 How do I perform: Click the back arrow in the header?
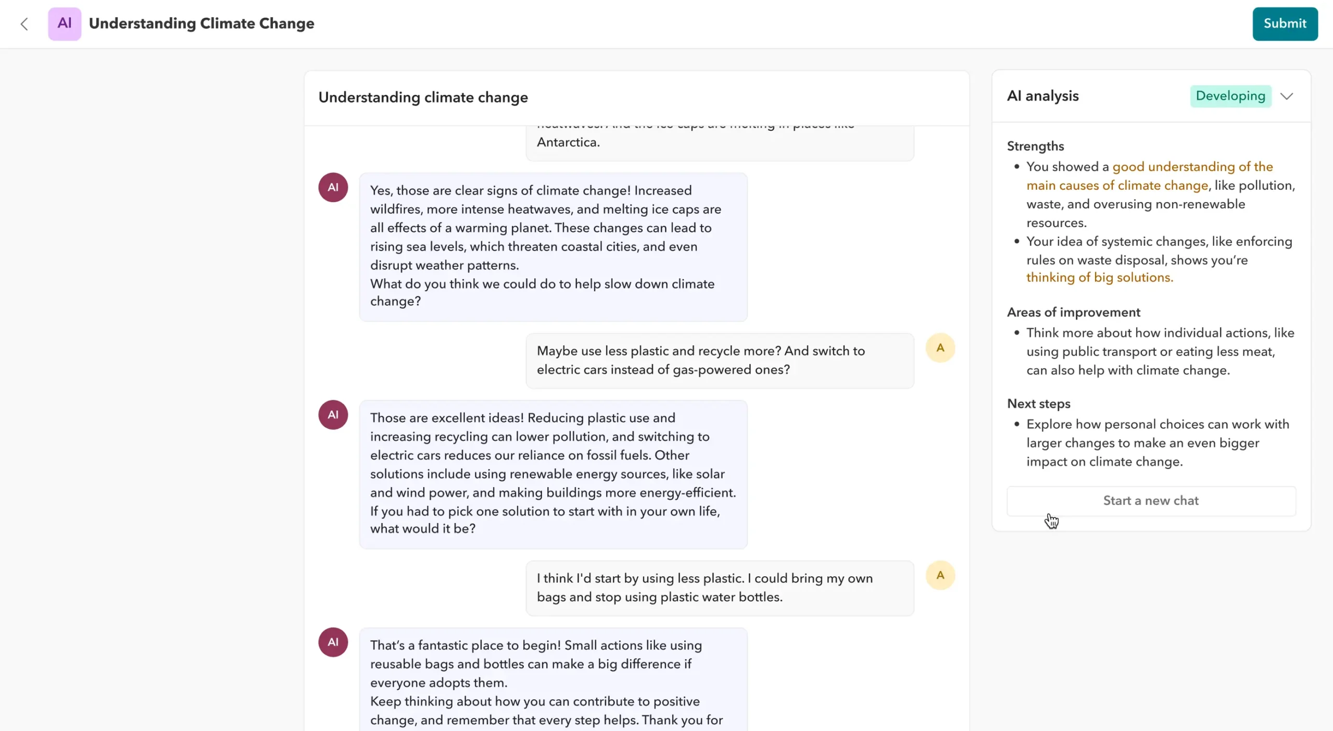pos(24,24)
